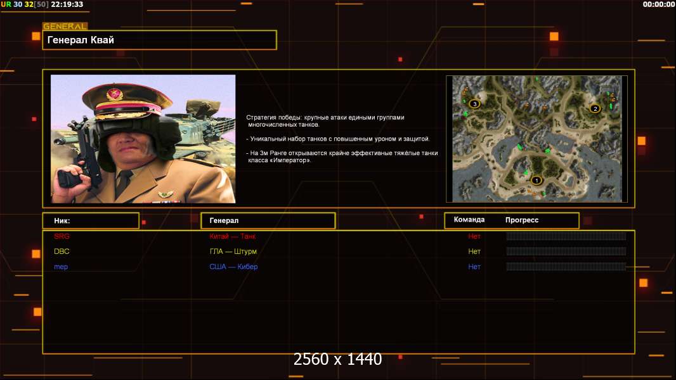Click the yellow «Нет» team value for DBC

click(x=474, y=251)
